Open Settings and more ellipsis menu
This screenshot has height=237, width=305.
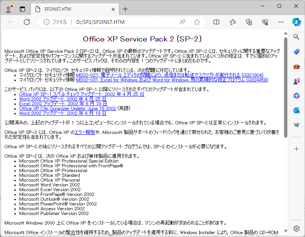tap(281, 22)
